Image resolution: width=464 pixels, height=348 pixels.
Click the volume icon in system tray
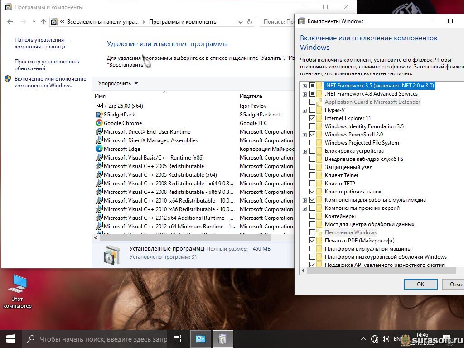(x=385, y=339)
